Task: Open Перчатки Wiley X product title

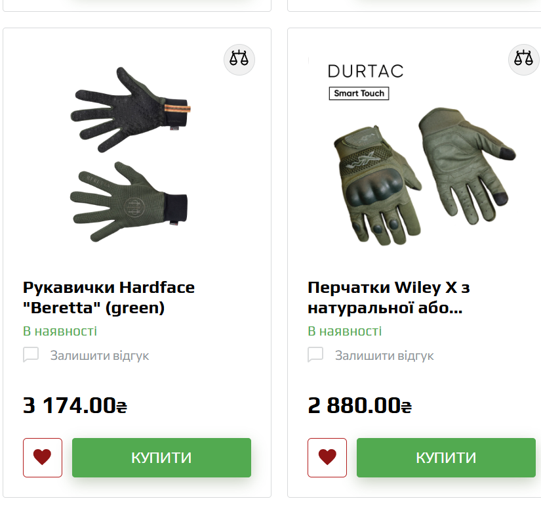Action: point(388,297)
